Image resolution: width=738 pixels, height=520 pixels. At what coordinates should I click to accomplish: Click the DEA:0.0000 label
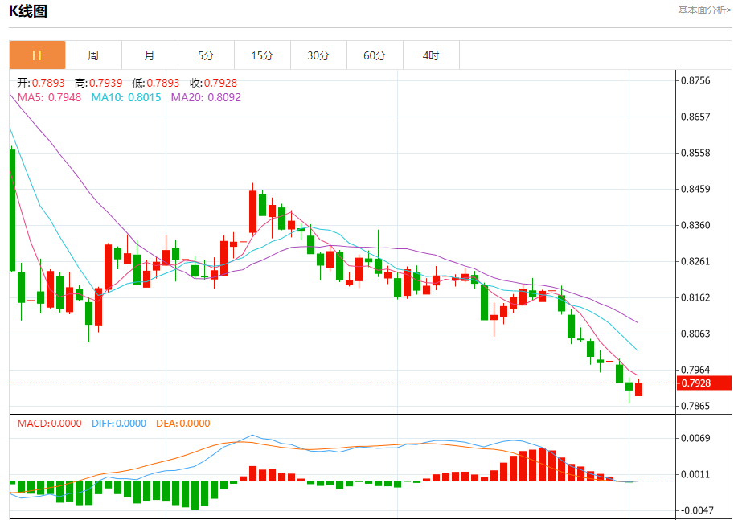(x=183, y=423)
